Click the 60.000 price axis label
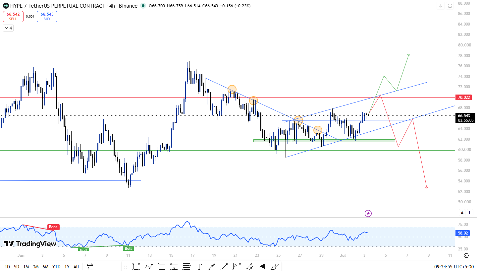Viewport: 477px width, 271px height. [x=464, y=150]
